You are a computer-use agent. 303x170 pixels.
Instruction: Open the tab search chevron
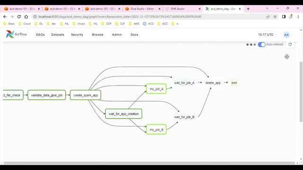click(267, 8)
